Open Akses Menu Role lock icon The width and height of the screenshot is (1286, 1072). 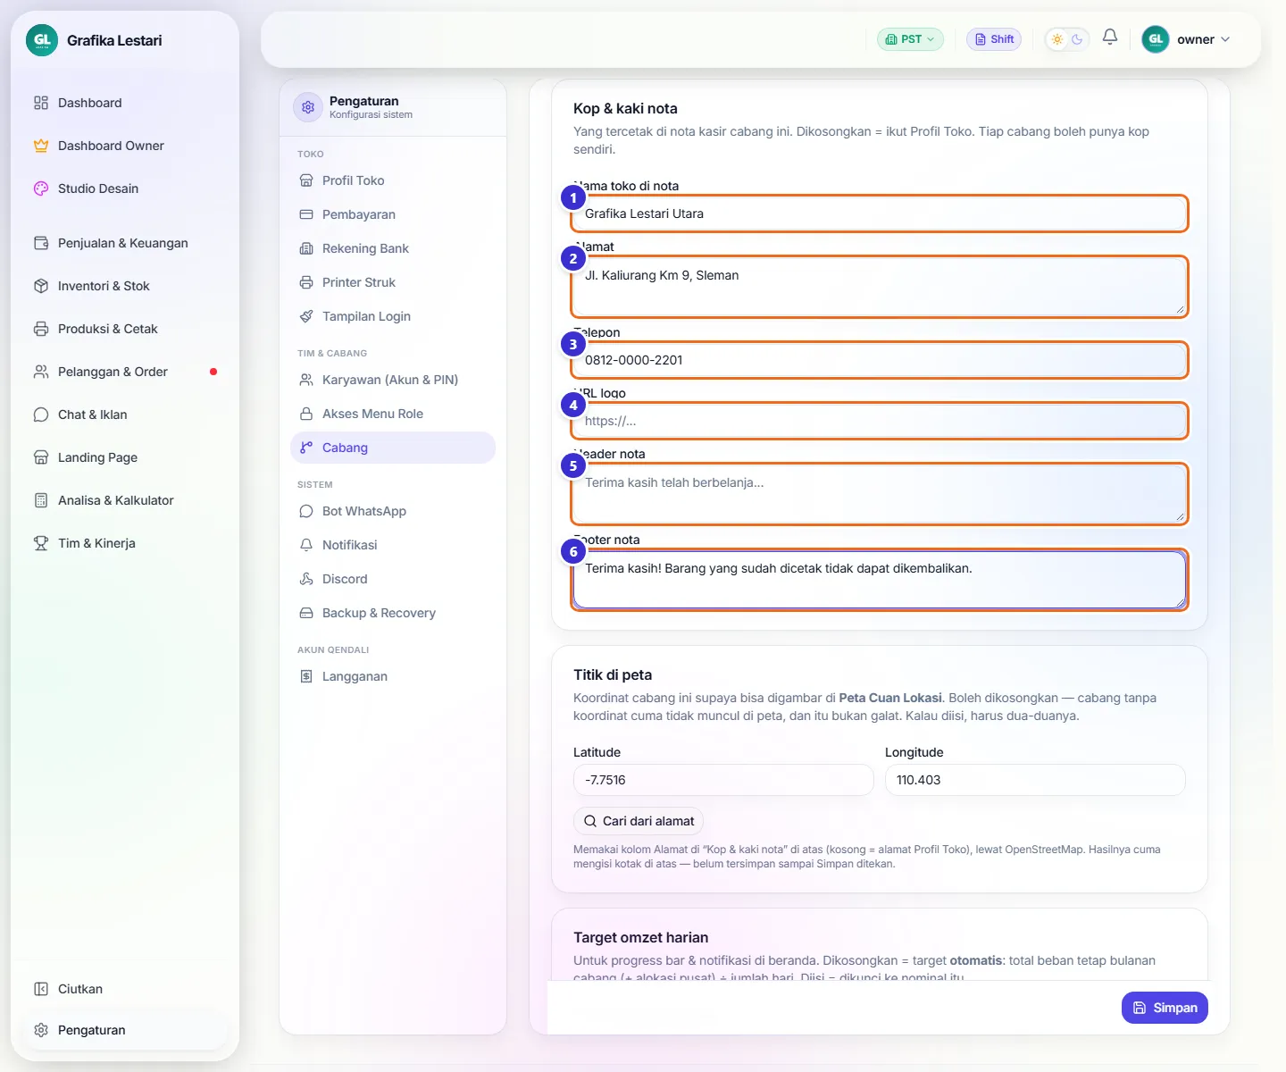tap(306, 414)
